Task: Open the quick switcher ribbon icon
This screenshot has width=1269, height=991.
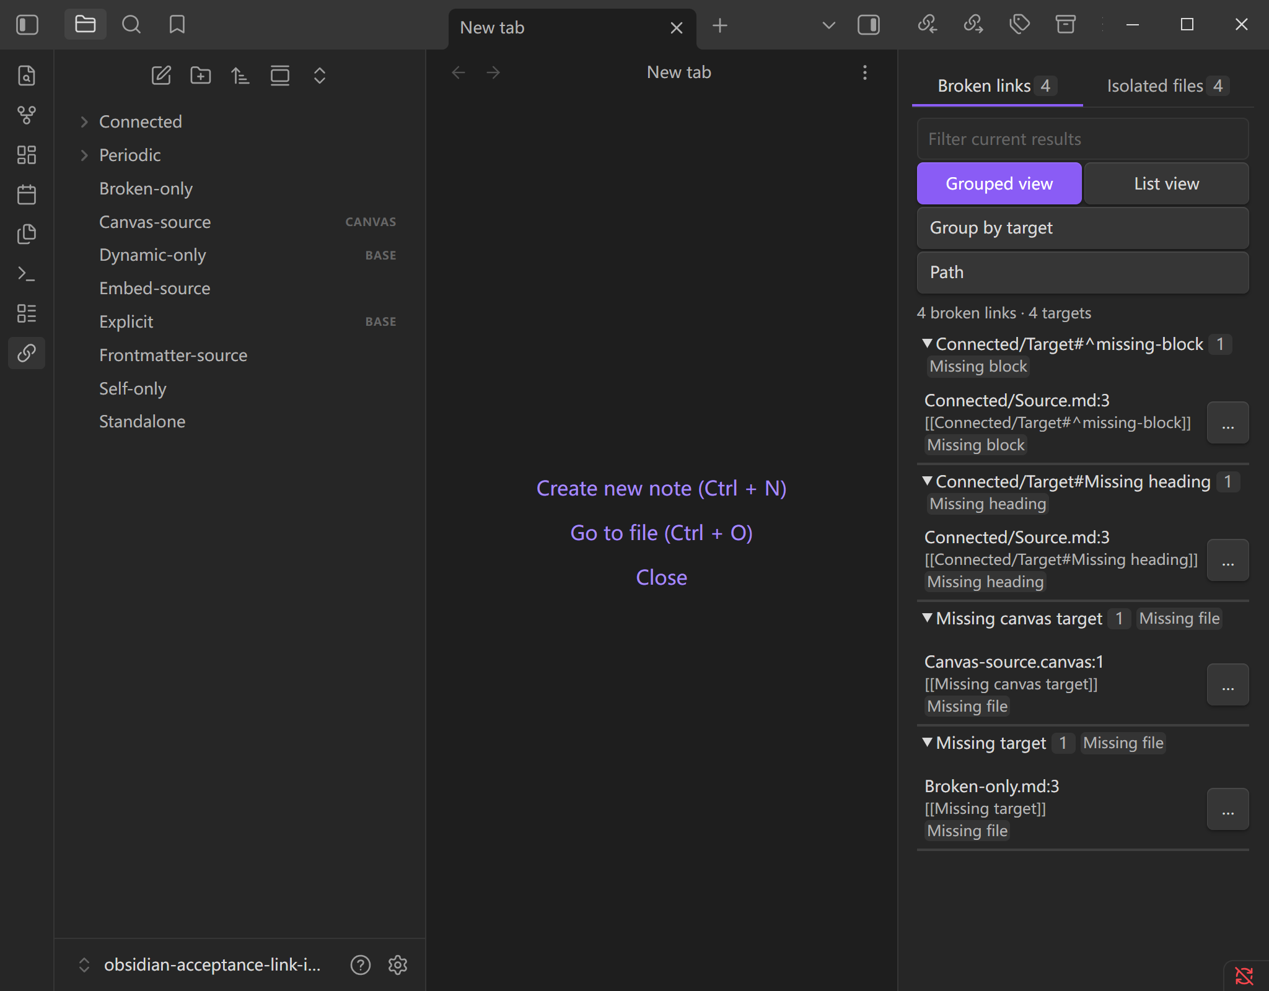Action: tap(27, 76)
